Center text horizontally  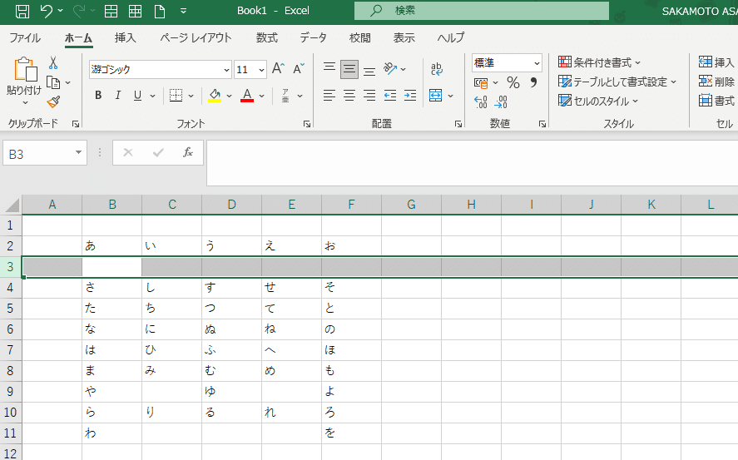click(x=349, y=96)
